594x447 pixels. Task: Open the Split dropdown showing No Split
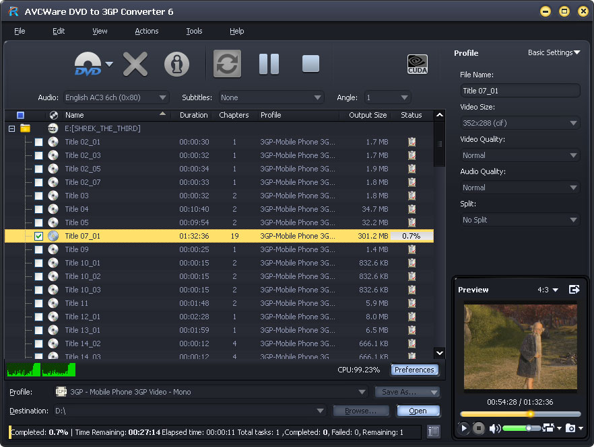[520, 220]
